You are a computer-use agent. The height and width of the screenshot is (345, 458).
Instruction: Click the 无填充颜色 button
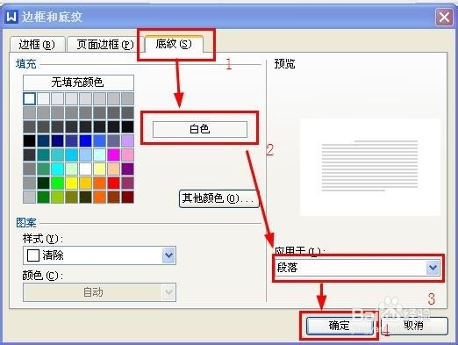click(78, 83)
